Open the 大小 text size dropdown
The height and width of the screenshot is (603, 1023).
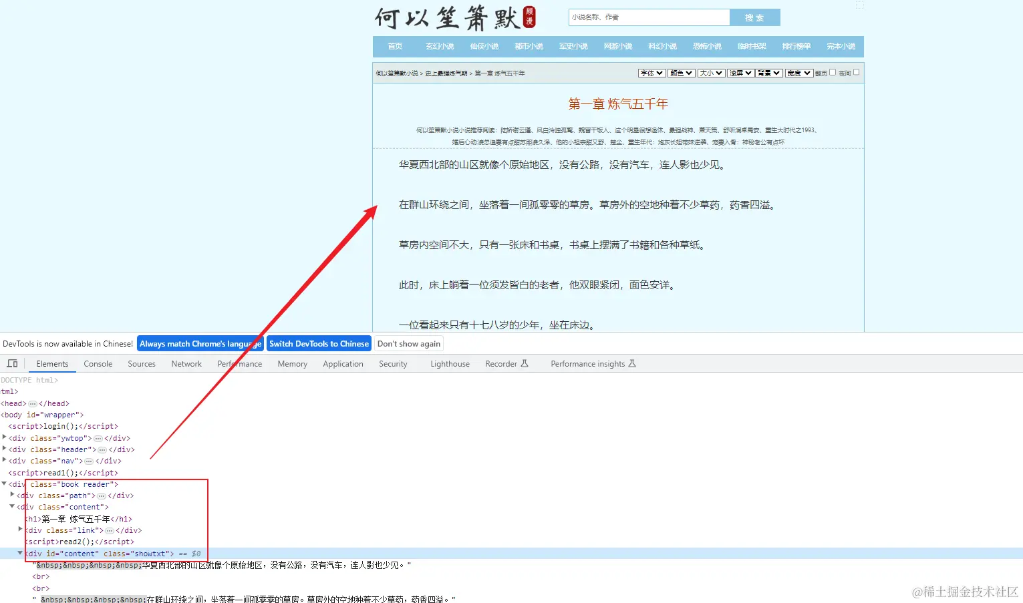(711, 73)
